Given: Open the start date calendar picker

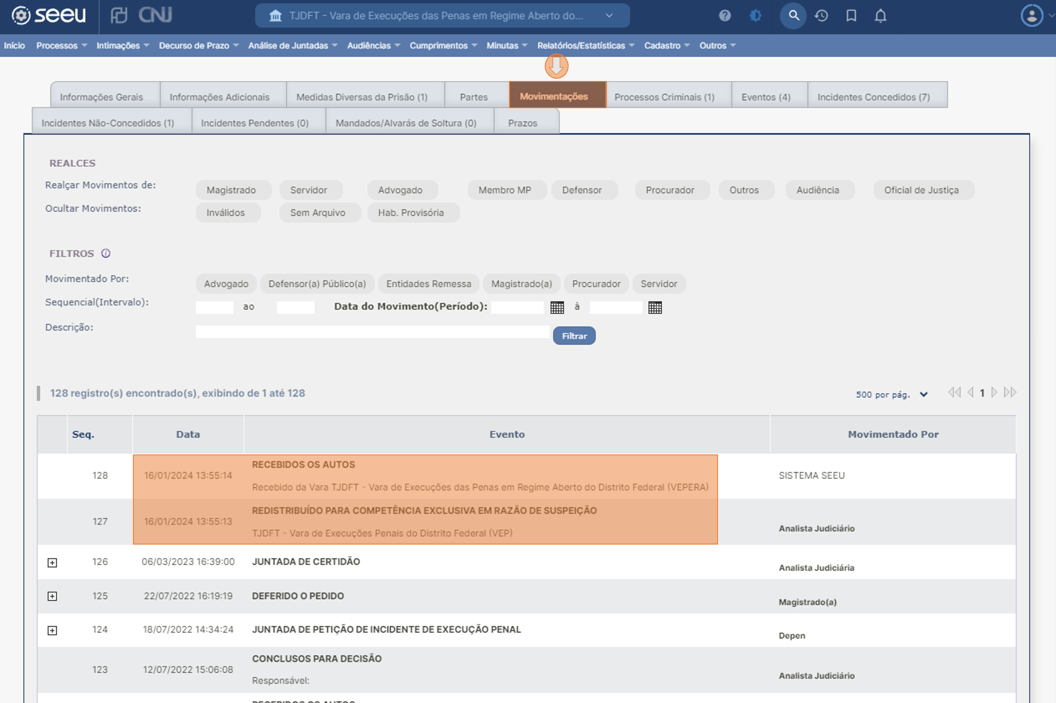Looking at the screenshot, I should click(x=557, y=308).
